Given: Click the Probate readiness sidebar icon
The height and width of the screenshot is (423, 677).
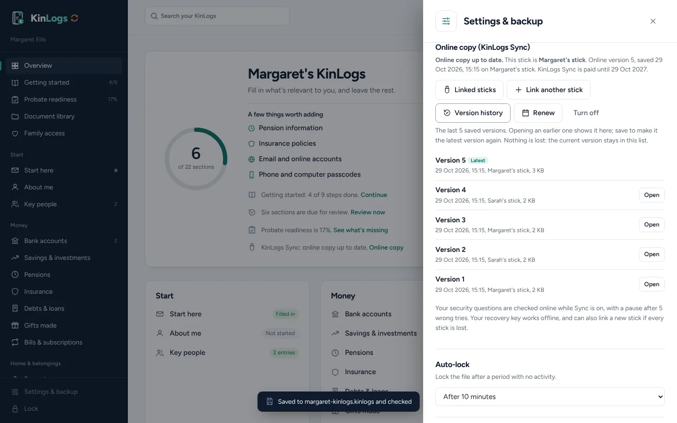Looking at the screenshot, I should (15, 100).
